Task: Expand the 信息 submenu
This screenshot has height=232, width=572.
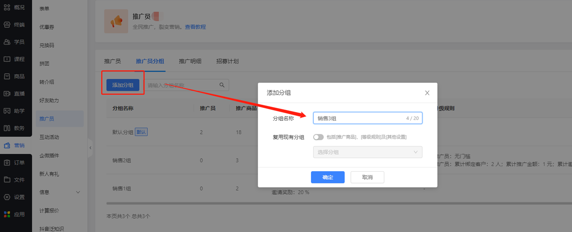Action: point(78,192)
